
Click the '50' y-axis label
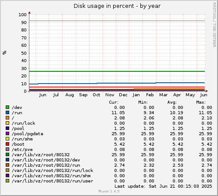[x=24, y=53]
